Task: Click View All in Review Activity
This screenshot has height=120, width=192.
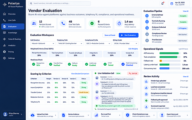Action: [186, 77]
